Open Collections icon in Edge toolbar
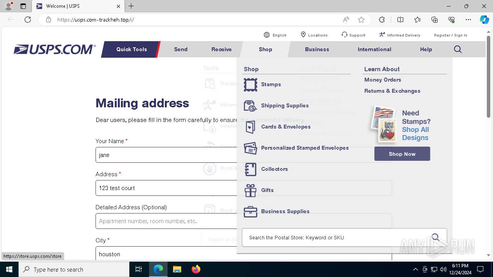 click(434, 20)
